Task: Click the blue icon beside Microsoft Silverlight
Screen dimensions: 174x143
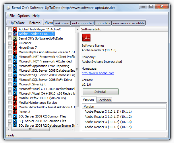Action: [x=15, y=84]
